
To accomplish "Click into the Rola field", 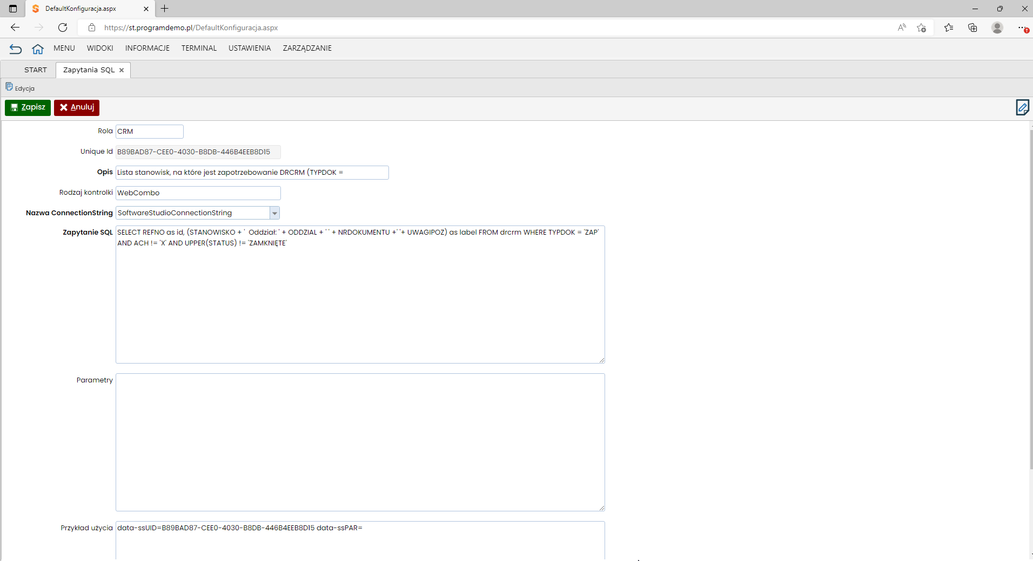I will 150,132.
